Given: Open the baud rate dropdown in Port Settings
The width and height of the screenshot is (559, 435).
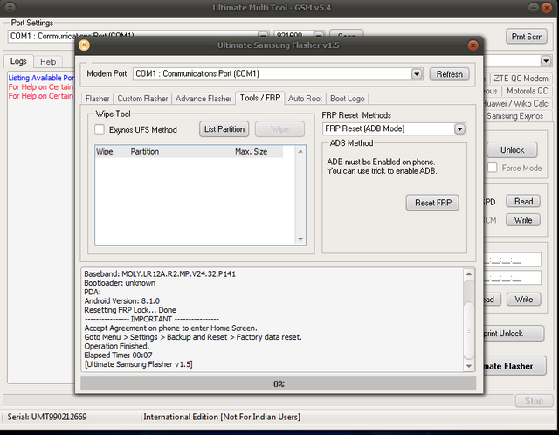Looking at the screenshot, I should (x=319, y=35).
